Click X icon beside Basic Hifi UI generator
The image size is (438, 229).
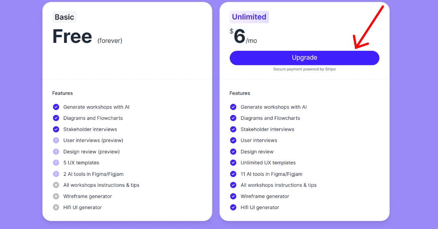coord(56,208)
